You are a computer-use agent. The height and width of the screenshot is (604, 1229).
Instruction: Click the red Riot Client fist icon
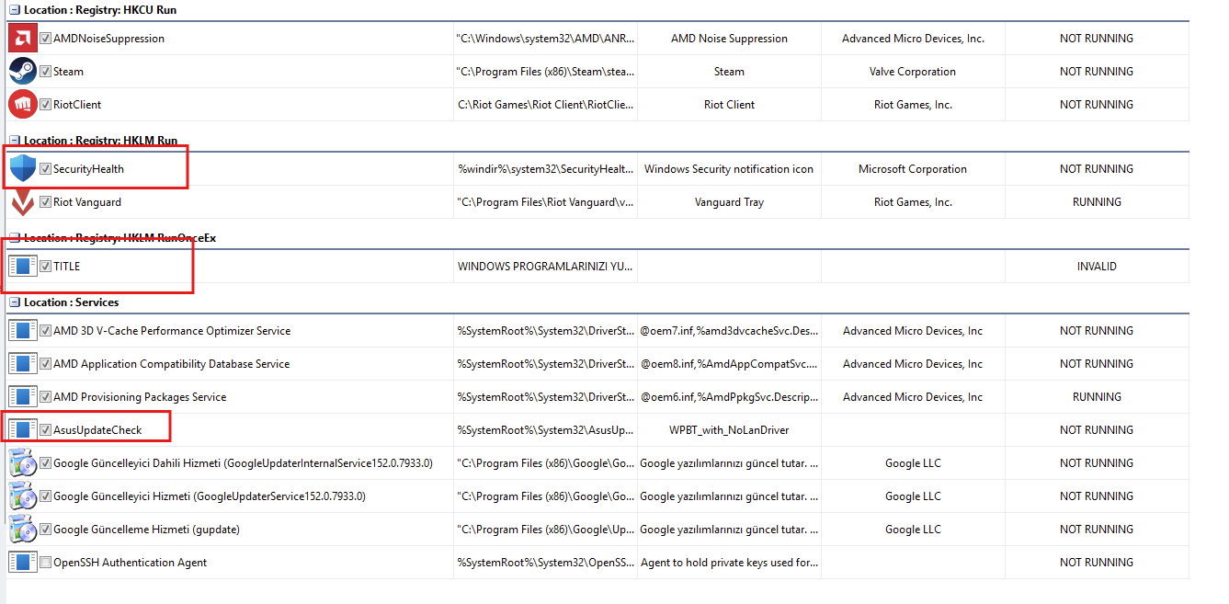click(x=22, y=105)
